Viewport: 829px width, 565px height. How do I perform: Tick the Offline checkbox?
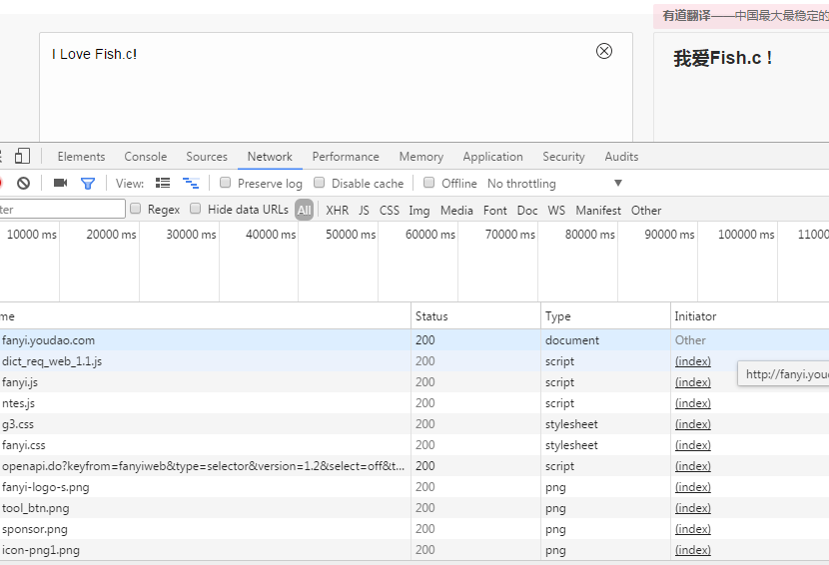(429, 184)
